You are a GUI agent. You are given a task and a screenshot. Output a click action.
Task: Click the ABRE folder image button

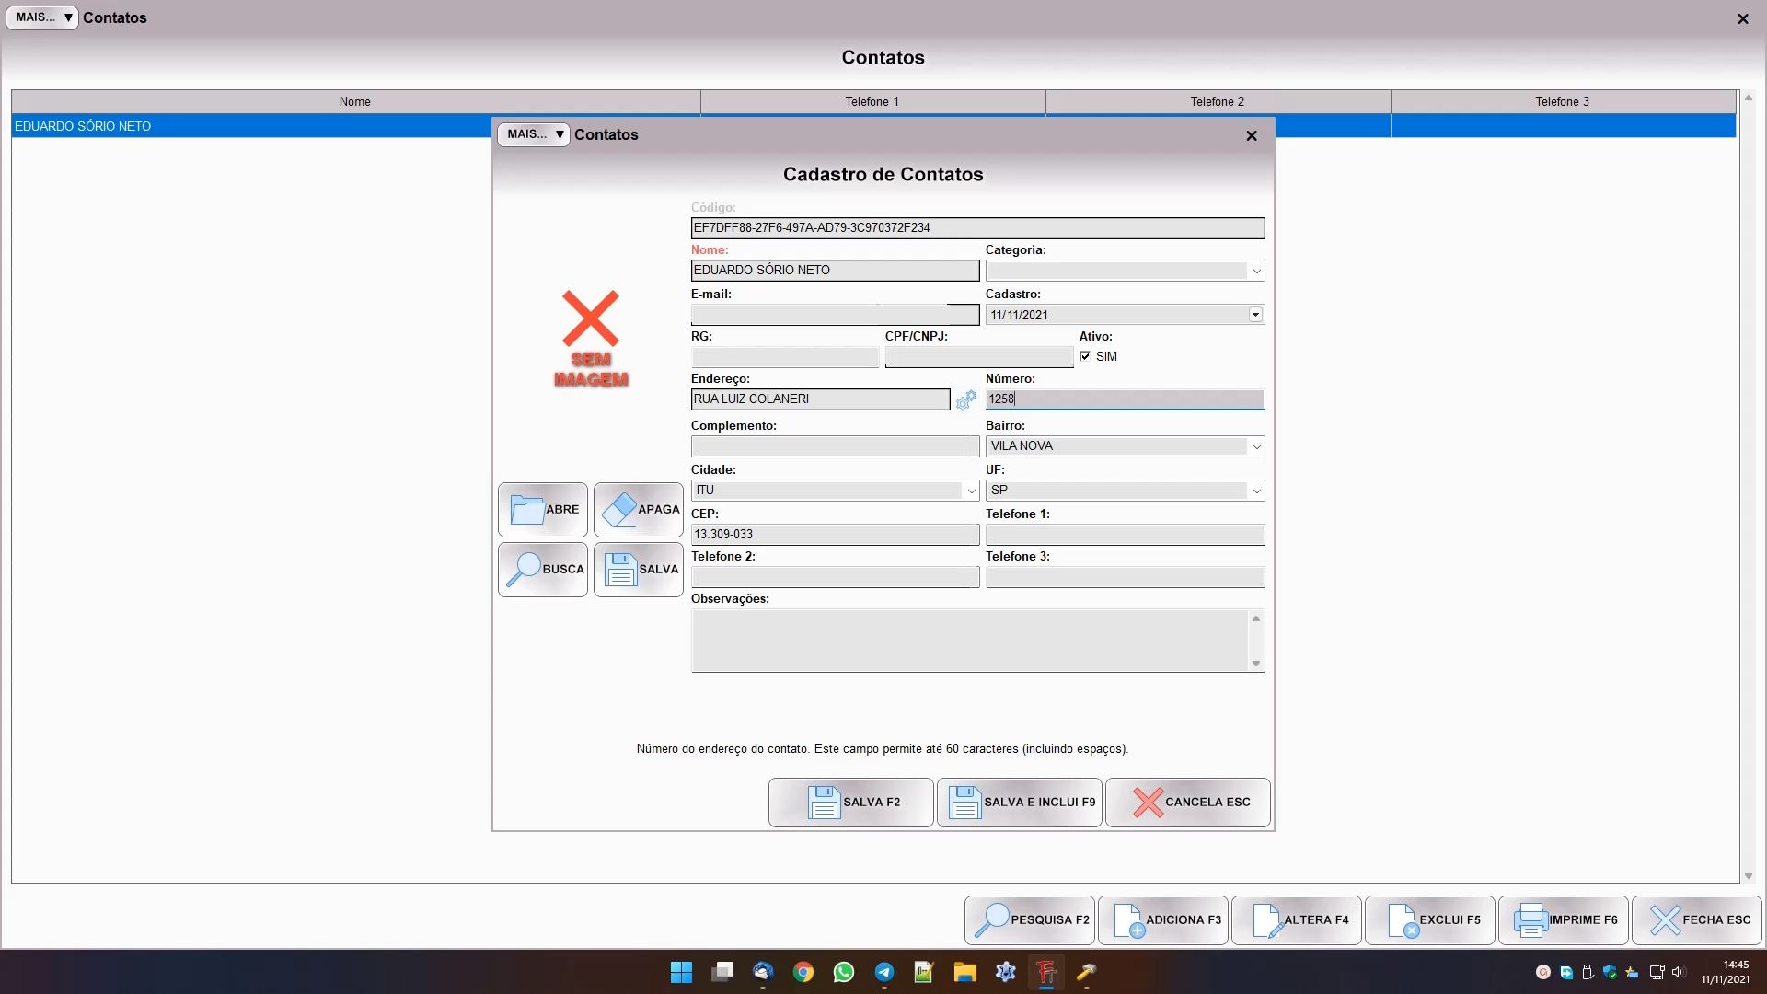pos(543,510)
